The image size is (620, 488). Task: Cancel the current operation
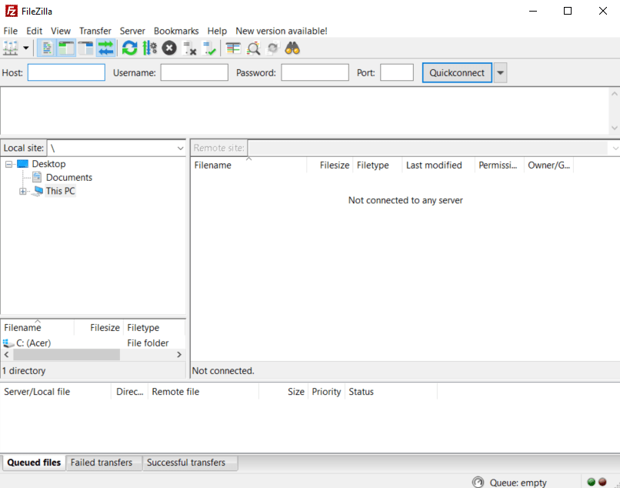(x=169, y=48)
